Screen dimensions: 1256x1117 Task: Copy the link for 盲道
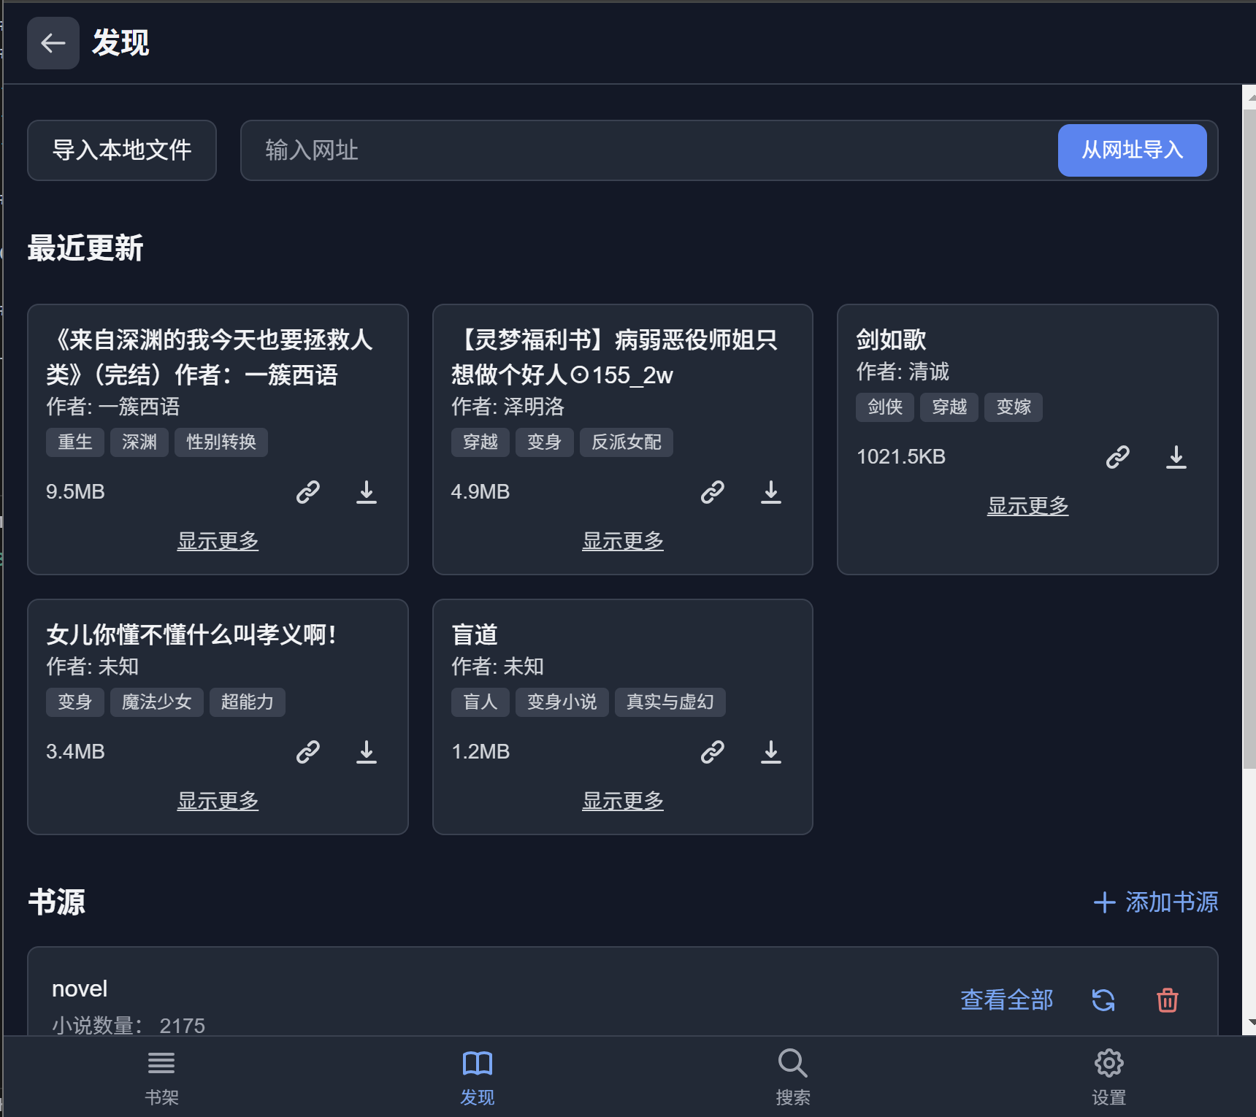[713, 751]
